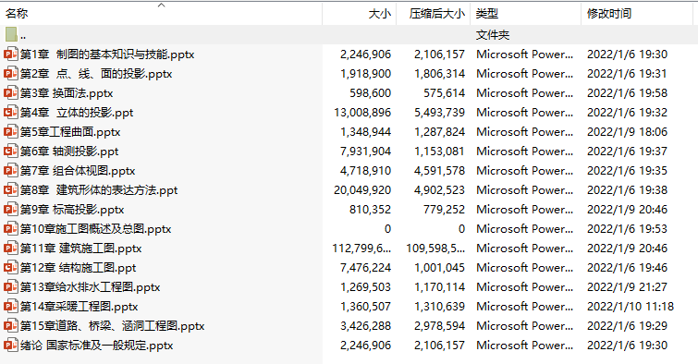Image resolution: width=698 pixels, height=364 pixels.
Task: Click the compressed size value 575,614
Action: tap(445, 93)
